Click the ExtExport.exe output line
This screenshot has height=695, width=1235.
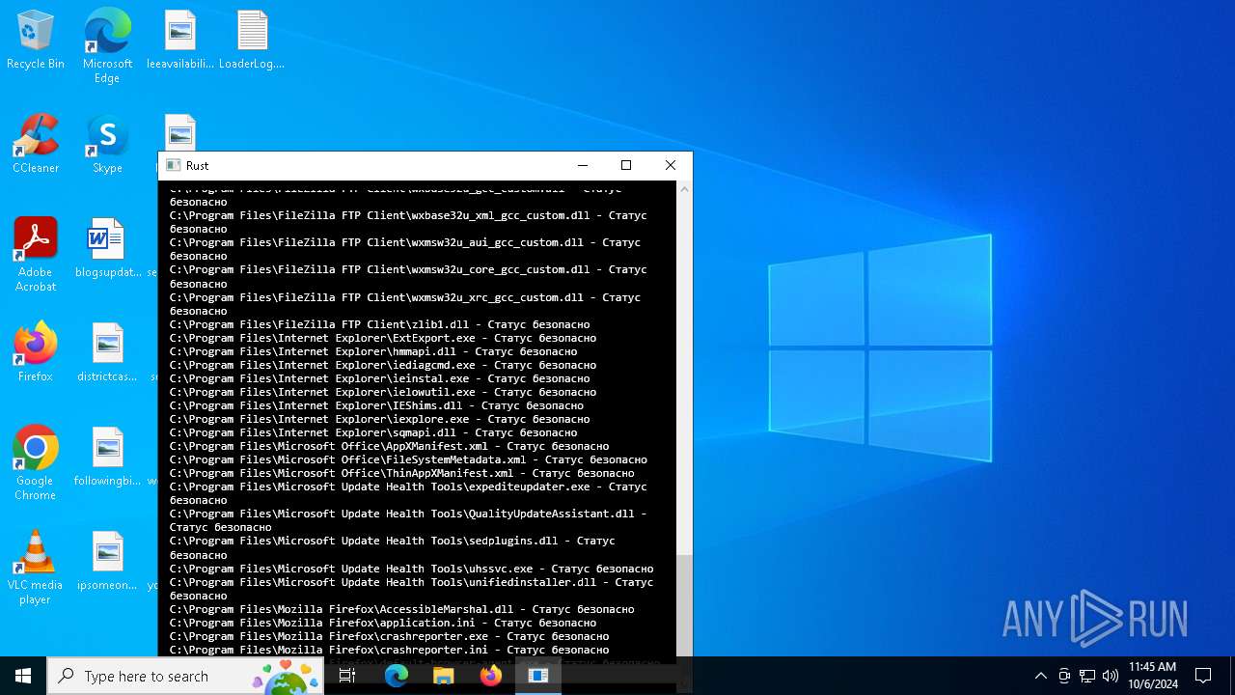click(x=383, y=338)
